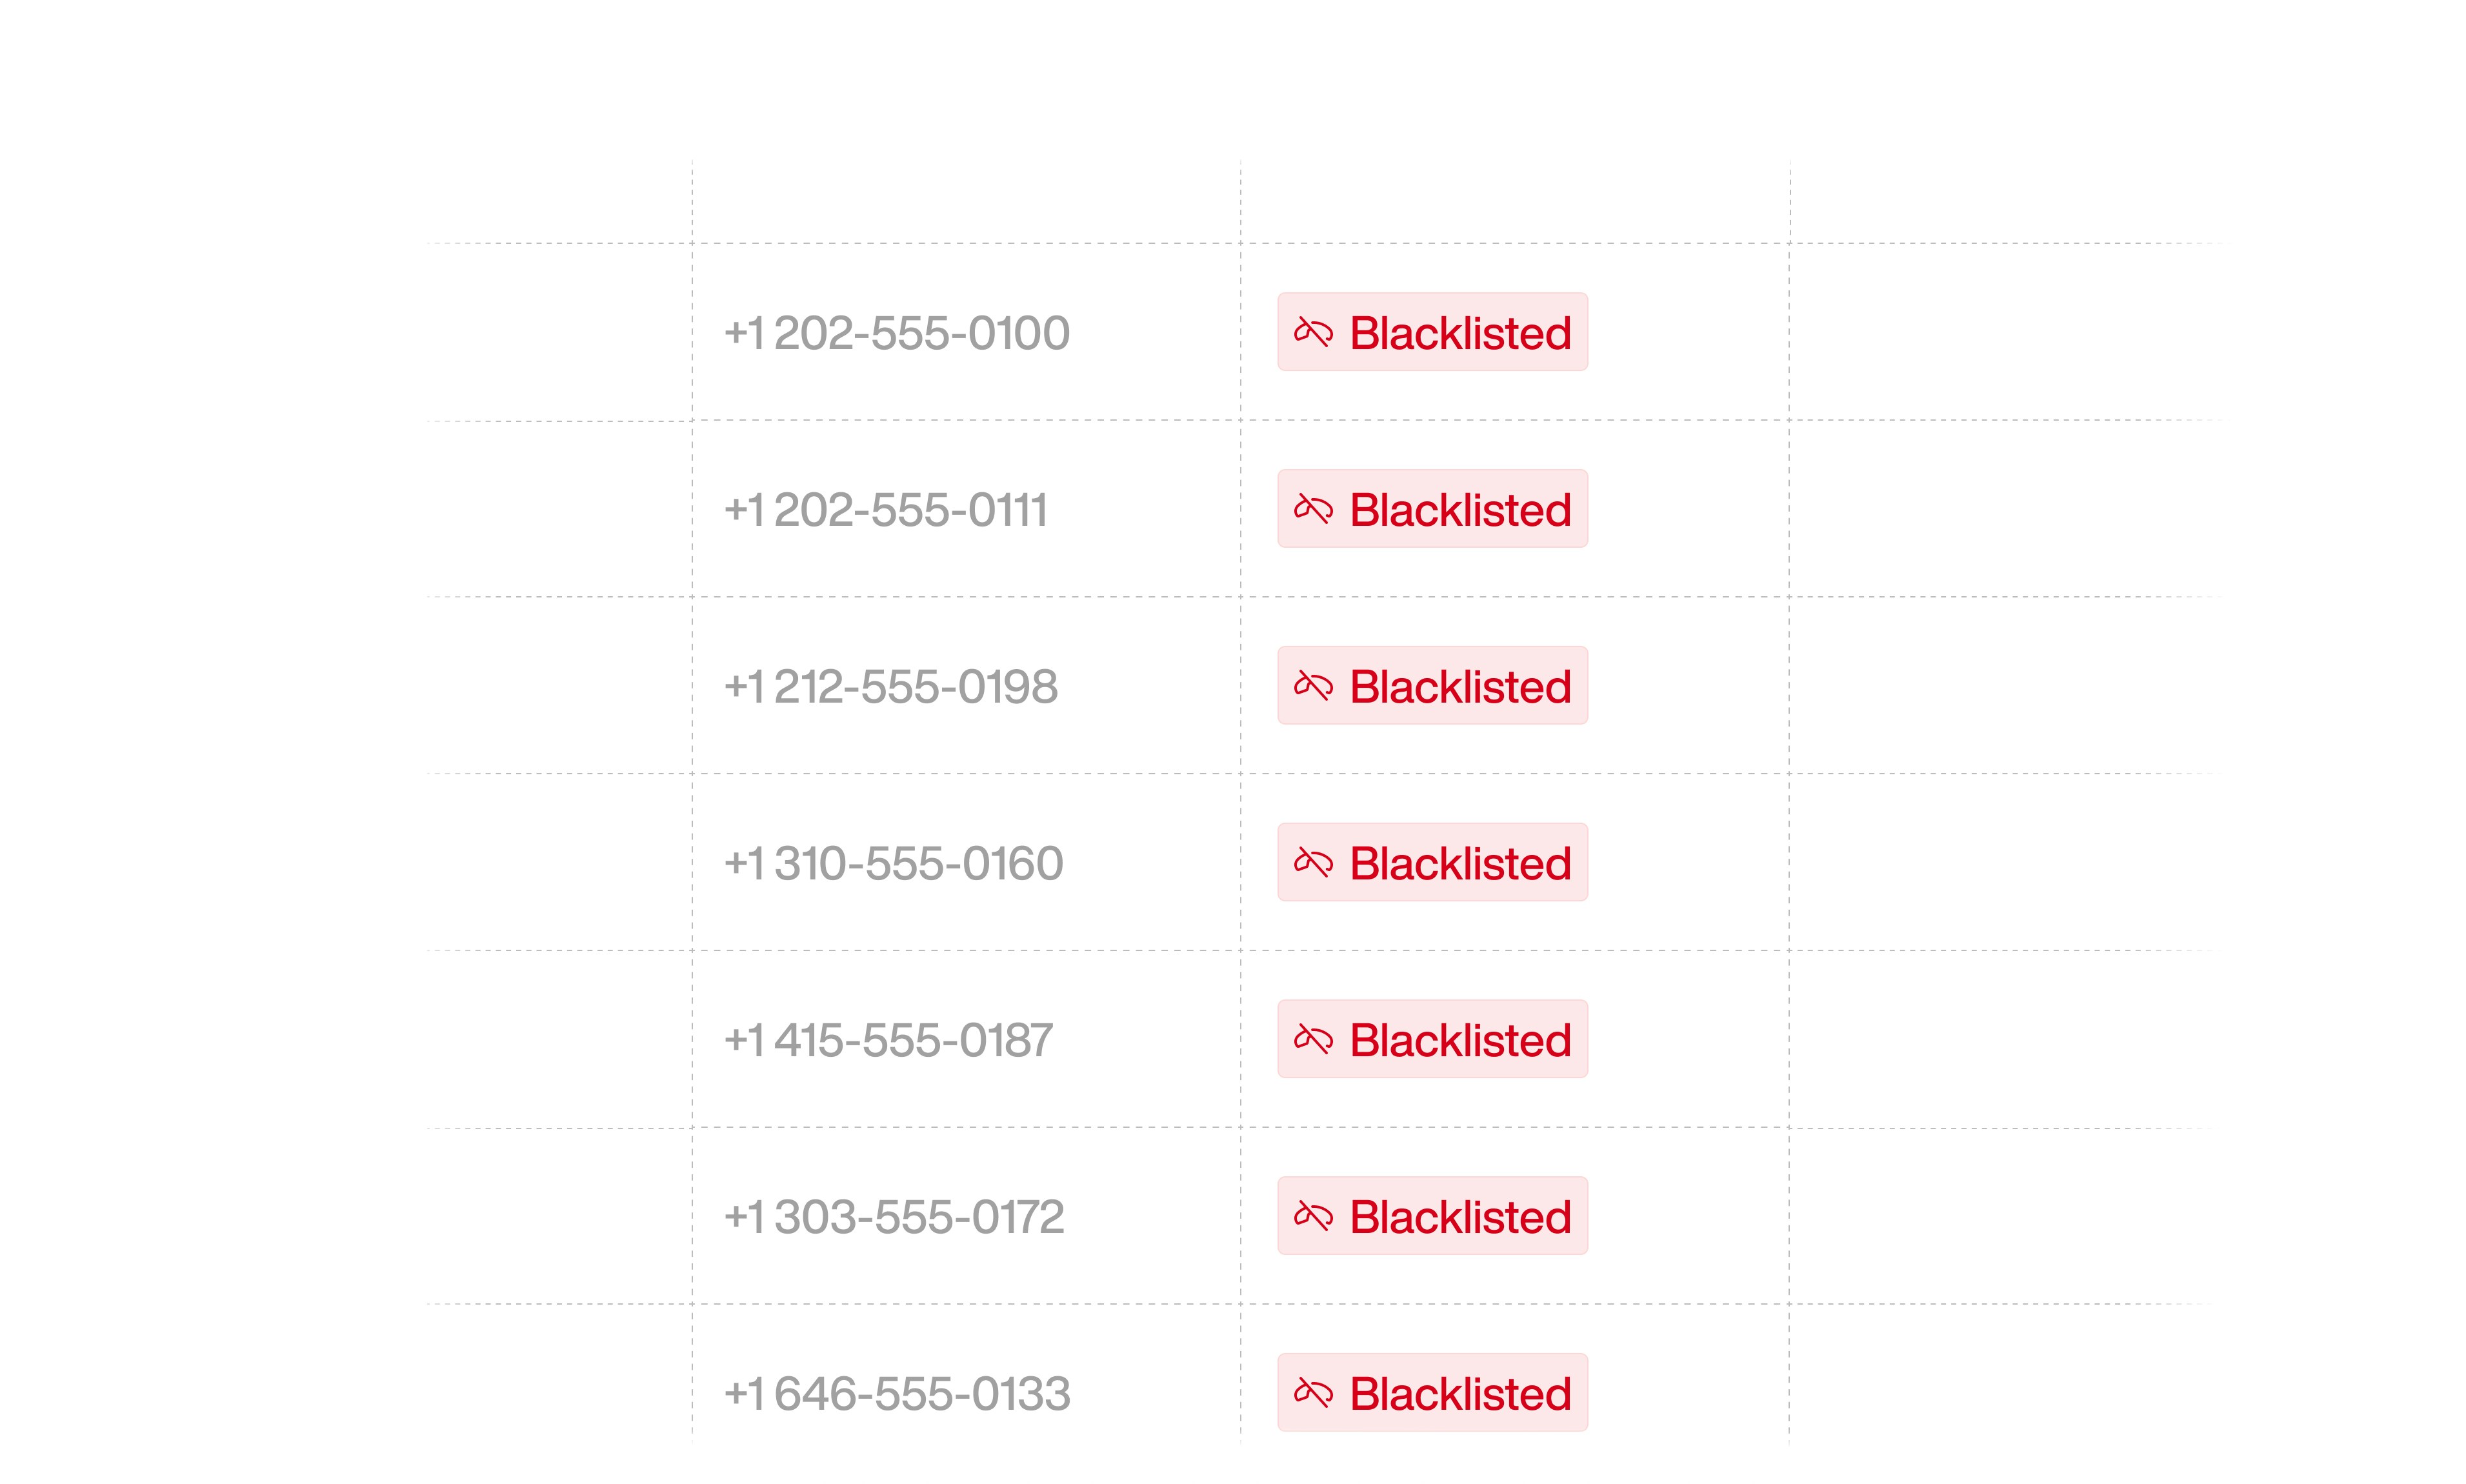Click the pink Blacklisted badge on the bottom row

coord(1432,1392)
